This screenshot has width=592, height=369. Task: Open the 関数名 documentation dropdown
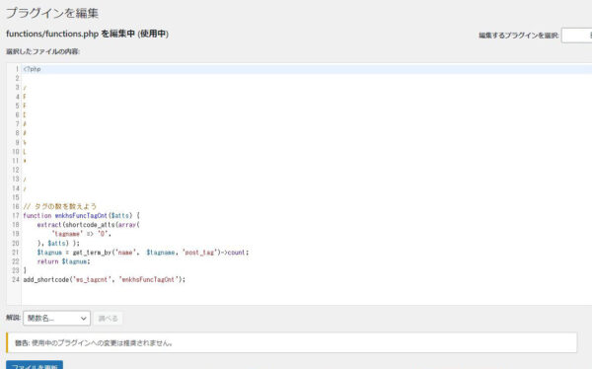point(56,318)
